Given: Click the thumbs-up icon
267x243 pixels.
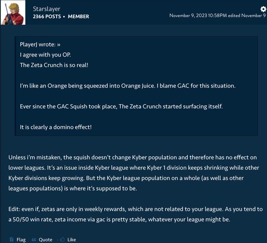Looking at the screenshot, I should click(62, 239).
